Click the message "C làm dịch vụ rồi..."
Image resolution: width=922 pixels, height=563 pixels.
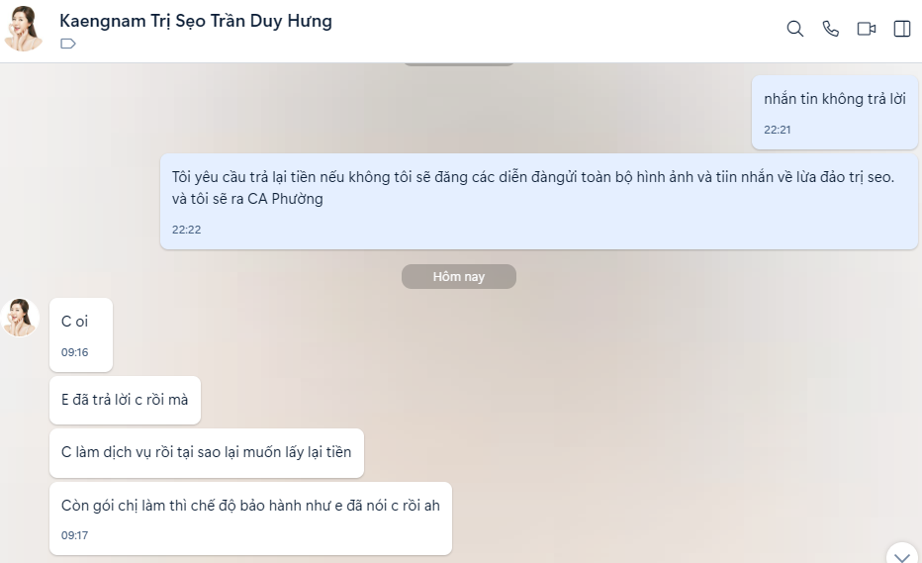[x=207, y=452]
